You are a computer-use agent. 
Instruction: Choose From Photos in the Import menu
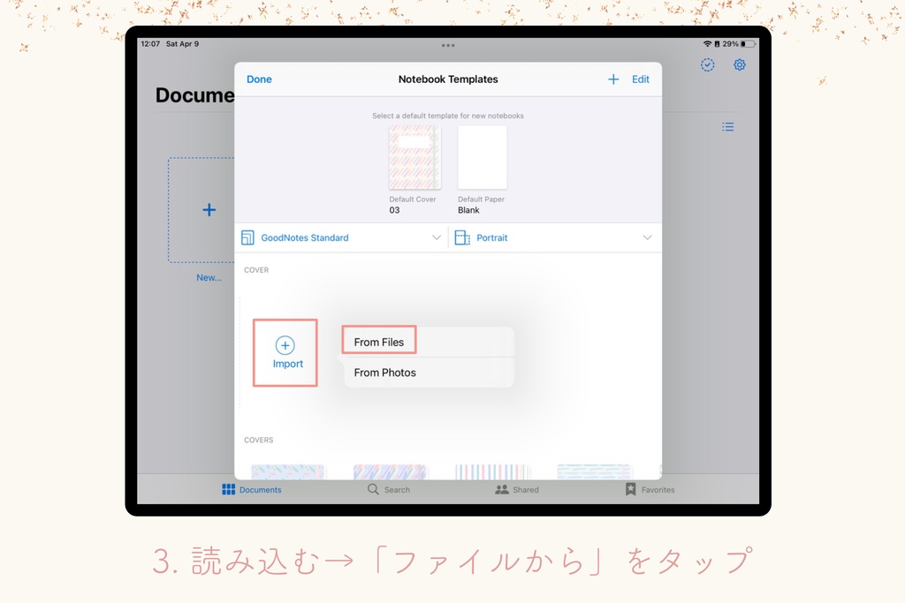click(x=384, y=373)
